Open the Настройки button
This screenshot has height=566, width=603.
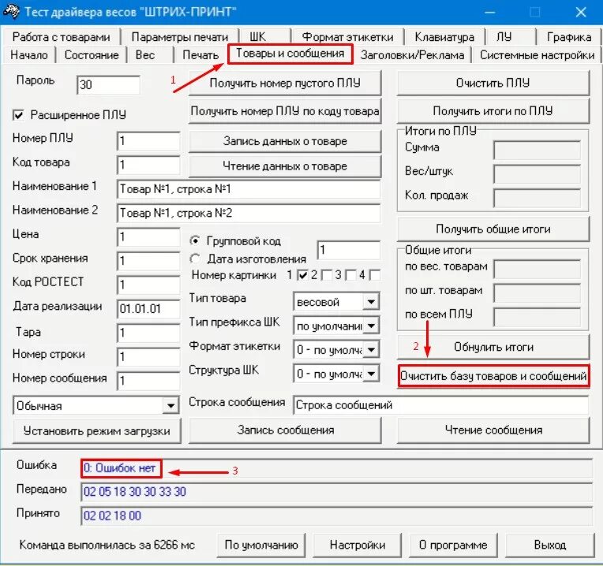tap(358, 545)
